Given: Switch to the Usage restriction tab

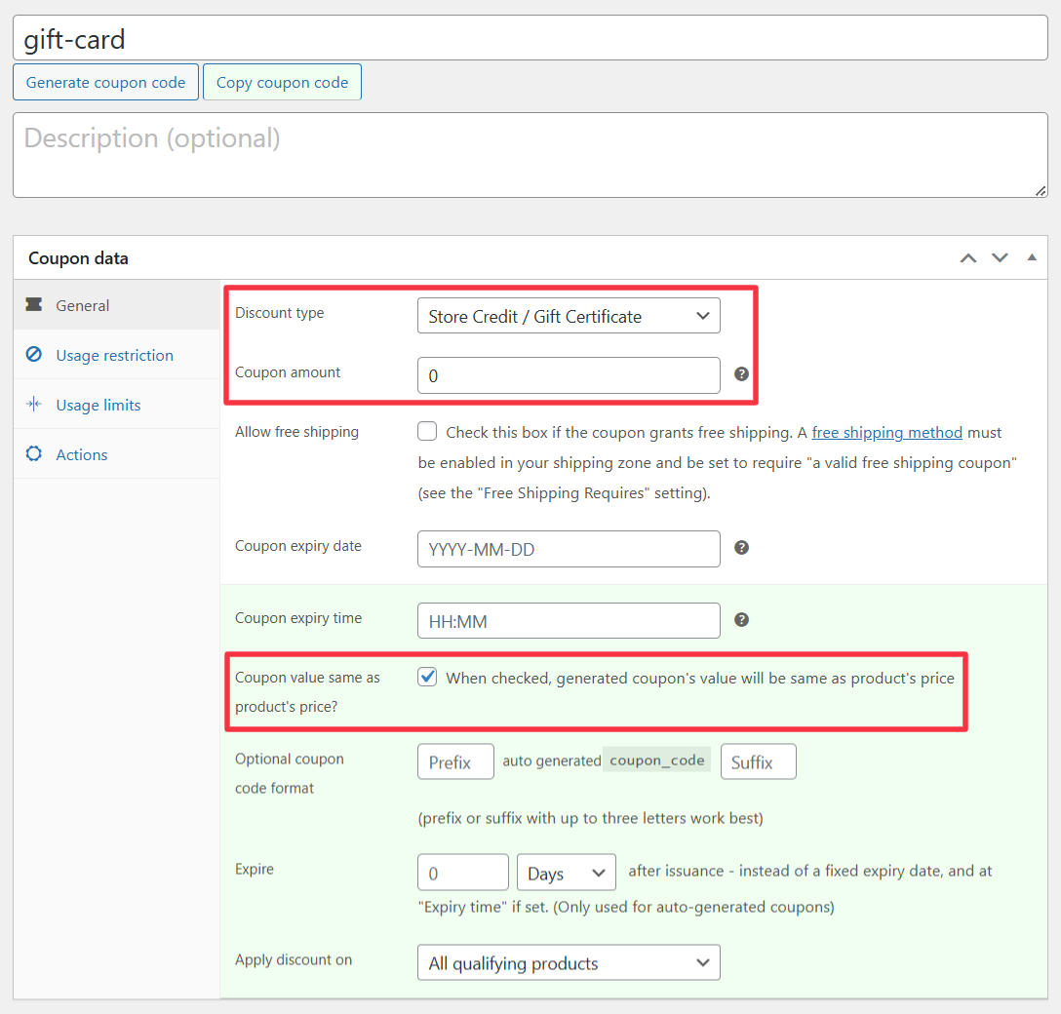Looking at the screenshot, I should click(x=114, y=355).
